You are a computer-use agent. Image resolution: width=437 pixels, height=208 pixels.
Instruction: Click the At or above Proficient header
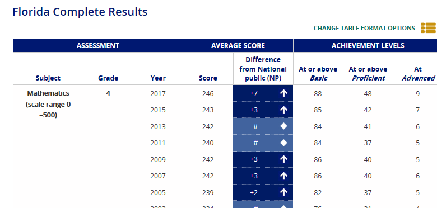(x=368, y=73)
